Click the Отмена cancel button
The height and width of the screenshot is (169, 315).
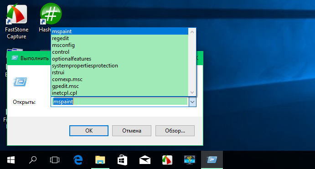click(132, 131)
